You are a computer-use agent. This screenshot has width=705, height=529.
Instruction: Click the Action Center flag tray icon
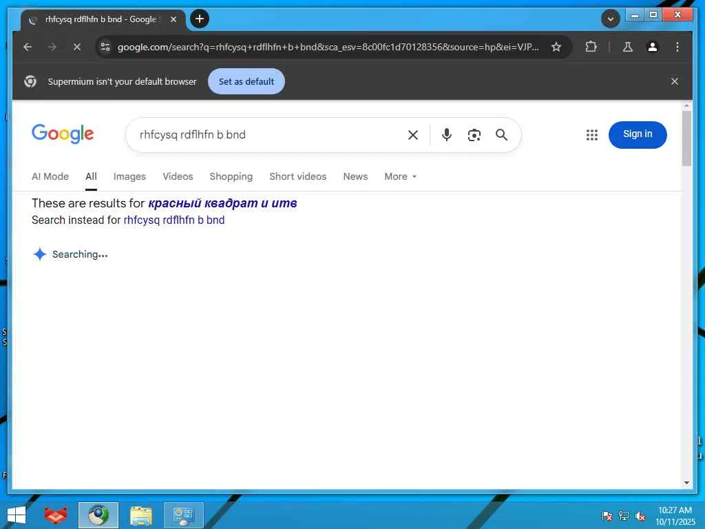tap(607, 515)
